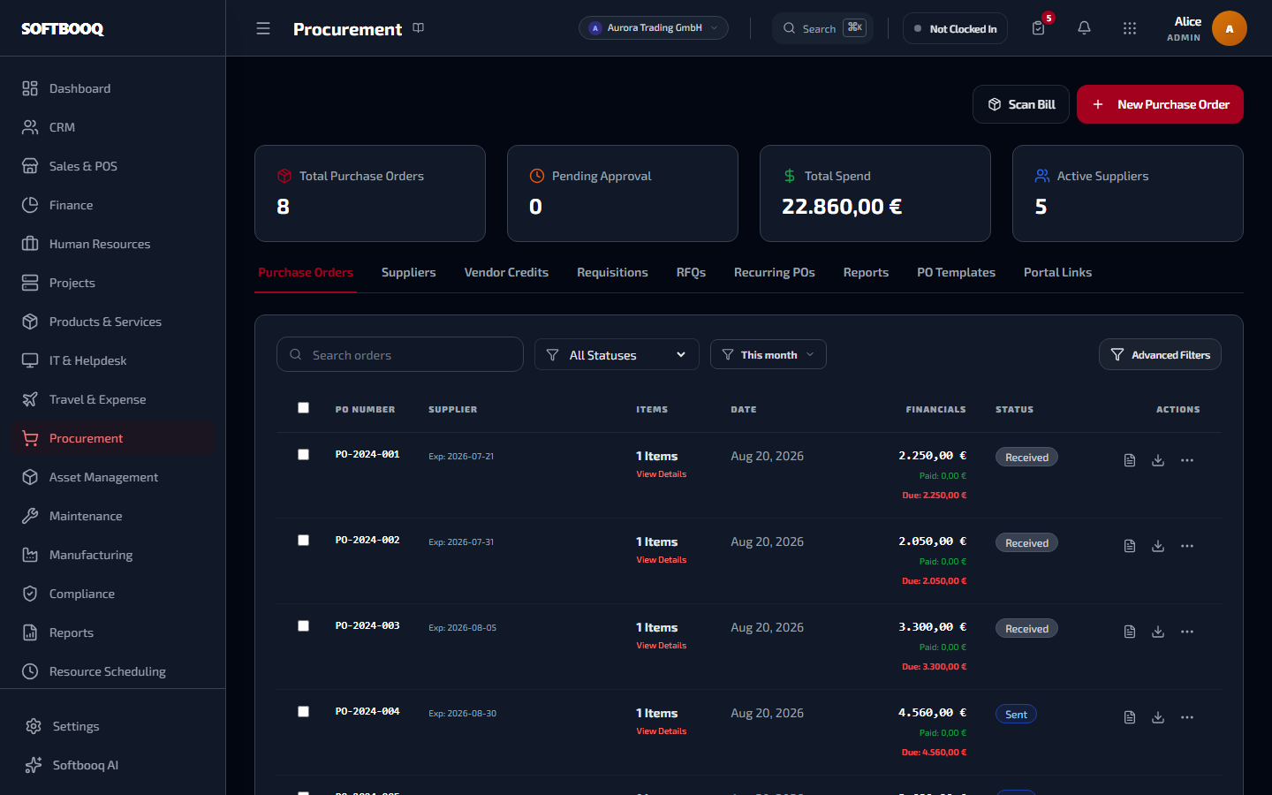The width and height of the screenshot is (1272, 795).
Task: Open Asset Management in sidebar
Action: click(x=113, y=477)
